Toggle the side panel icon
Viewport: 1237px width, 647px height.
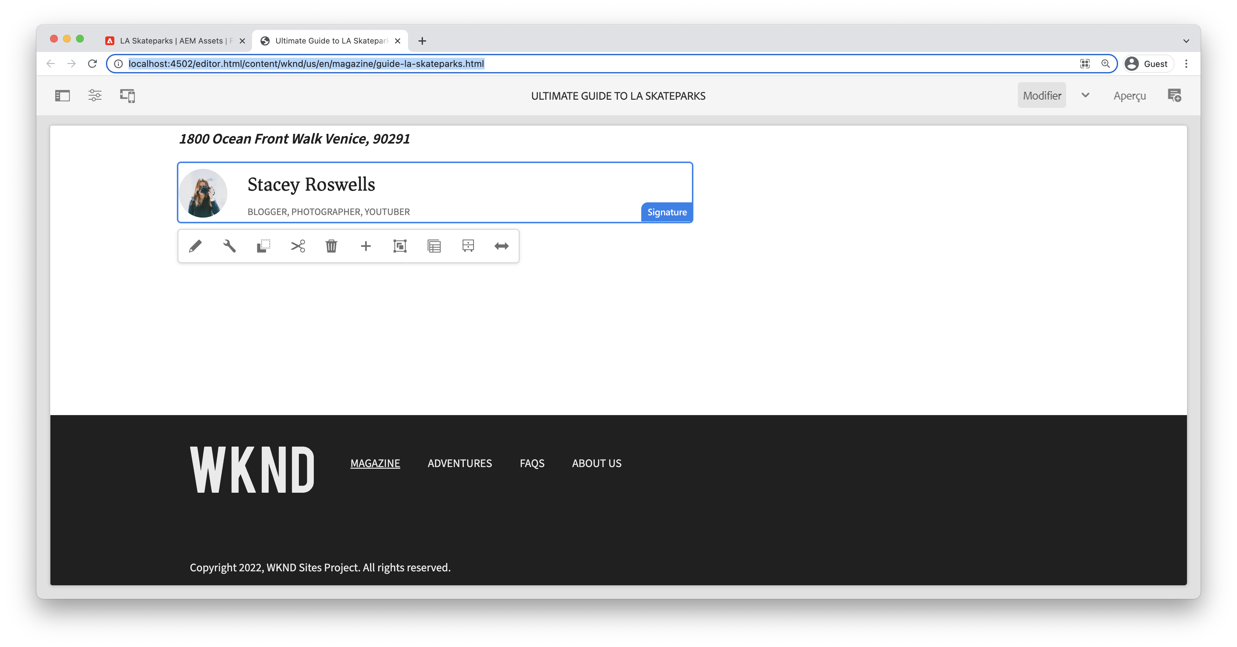click(62, 95)
